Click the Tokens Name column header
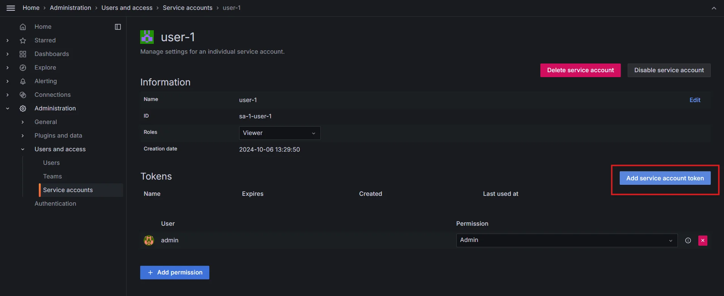724x296 pixels. pos(152,194)
